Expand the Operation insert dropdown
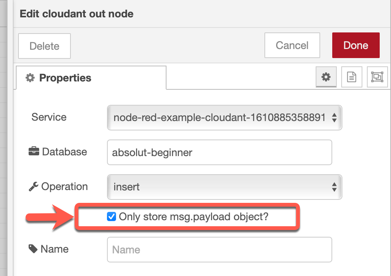This screenshot has height=276, width=391. (225, 187)
